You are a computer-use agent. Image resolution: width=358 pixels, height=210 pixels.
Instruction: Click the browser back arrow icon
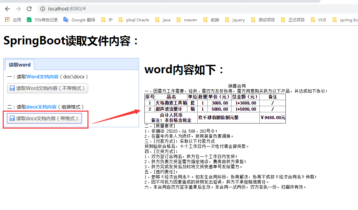click(x=7, y=9)
